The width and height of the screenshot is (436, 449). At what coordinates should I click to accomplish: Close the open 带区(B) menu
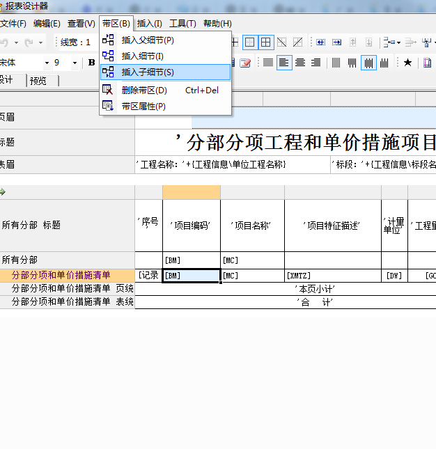point(116,24)
